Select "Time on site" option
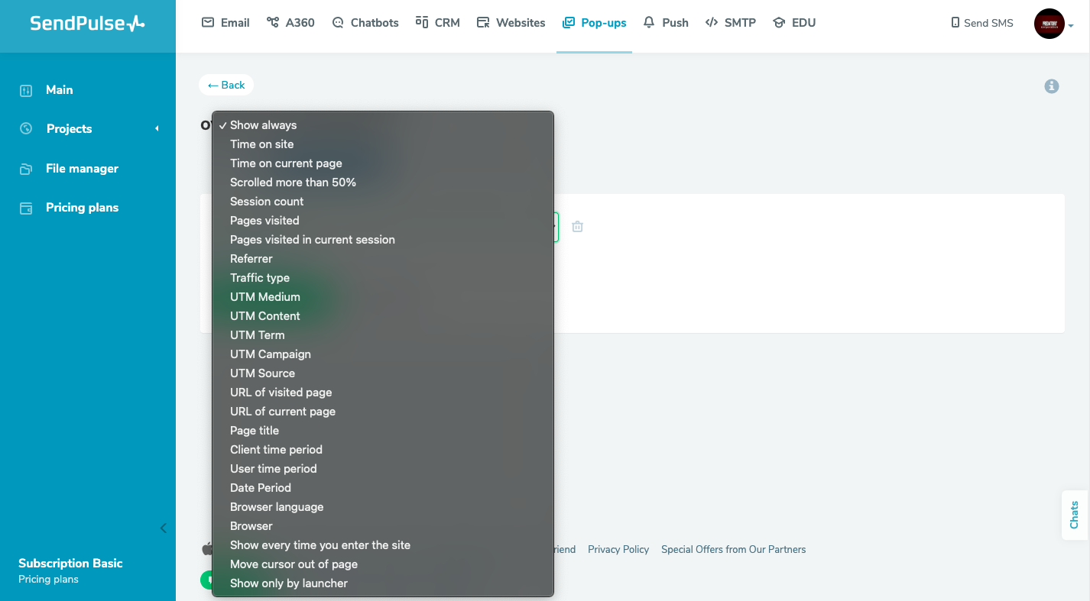Screen dimensions: 1090x601 [x=261, y=144]
